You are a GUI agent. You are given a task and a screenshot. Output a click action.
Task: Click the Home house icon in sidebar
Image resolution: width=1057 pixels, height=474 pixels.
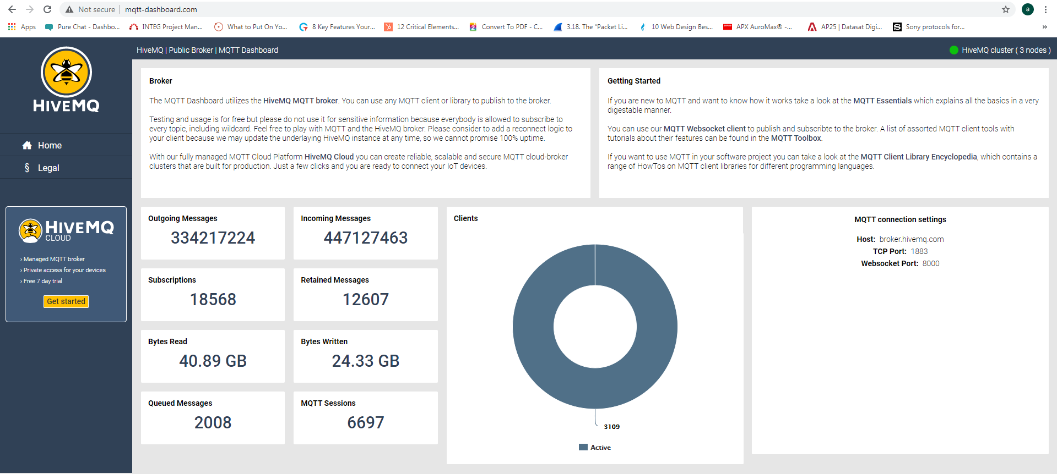point(26,145)
